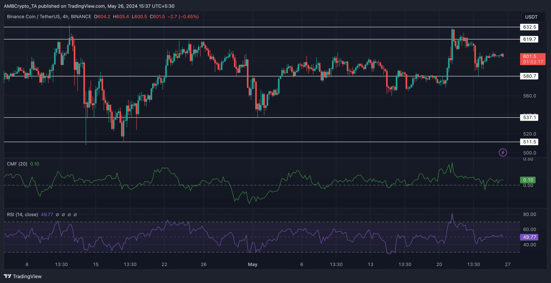551x283 pixels.
Task: Click the RSI 60.00 axis label
Action: [529, 229]
